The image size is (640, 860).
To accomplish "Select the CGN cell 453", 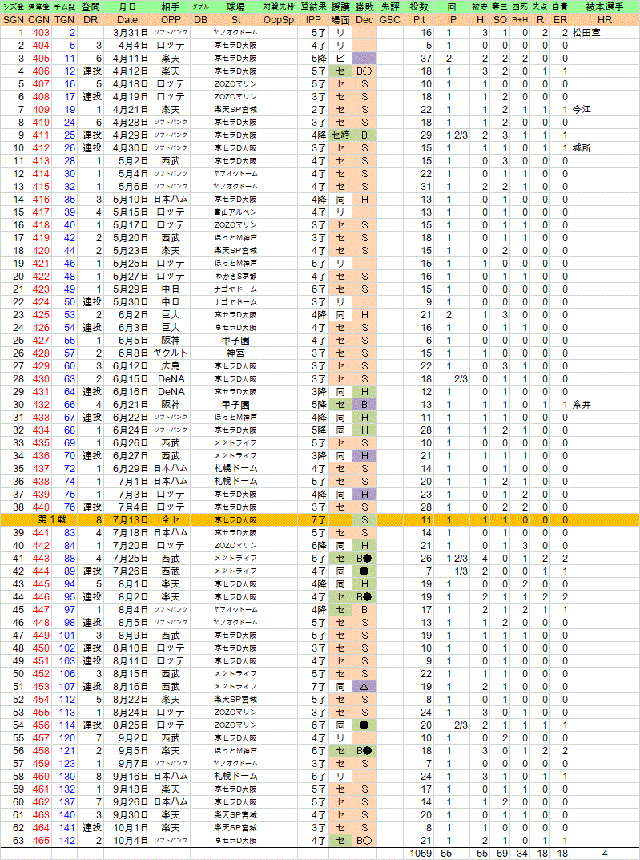I will click(39, 687).
